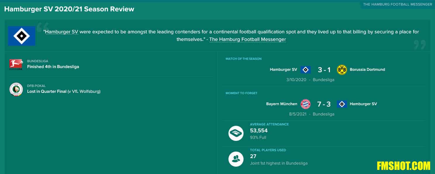The width and height of the screenshot is (435, 174).
Task: Open the Bundesliga competition logo
Action: coord(16,64)
